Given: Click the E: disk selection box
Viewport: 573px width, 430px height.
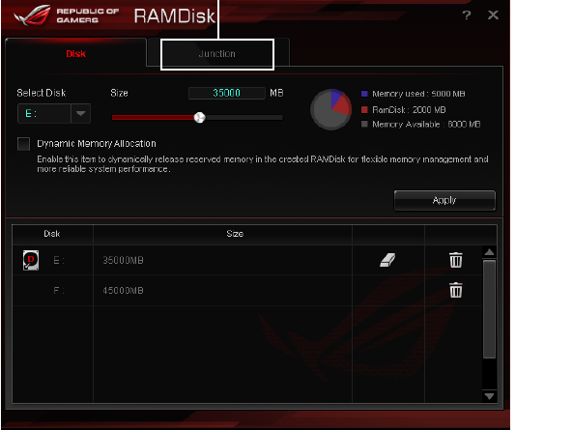Looking at the screenshot, I should [x=44, y=113].
